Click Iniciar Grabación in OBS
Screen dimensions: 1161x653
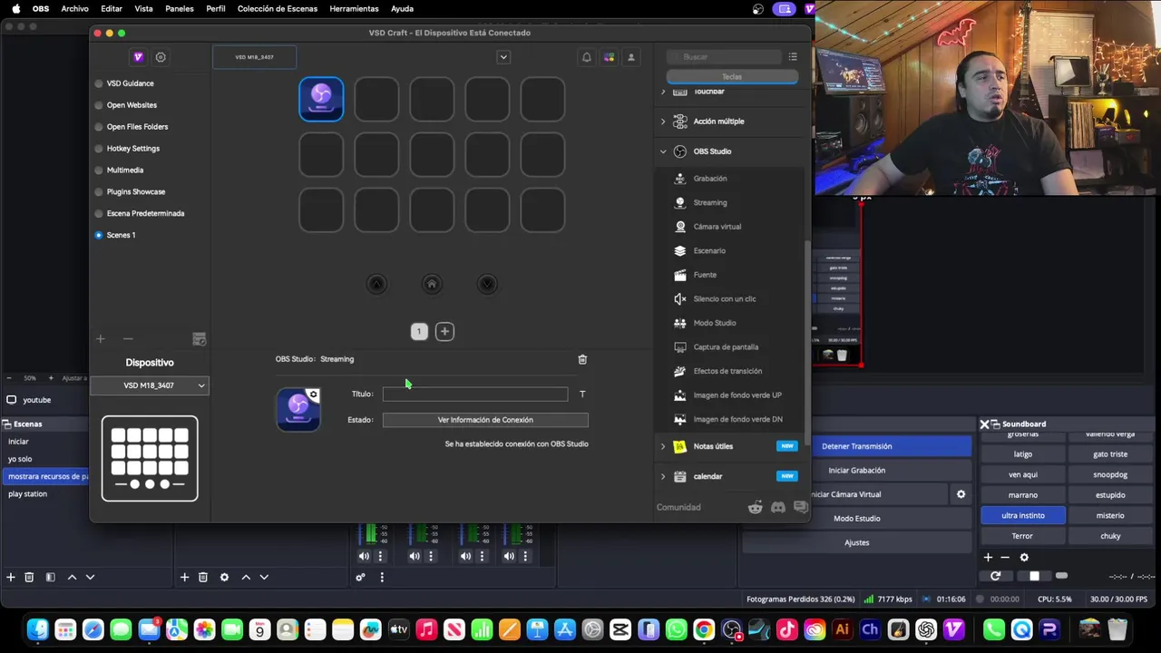coord(857,471)
